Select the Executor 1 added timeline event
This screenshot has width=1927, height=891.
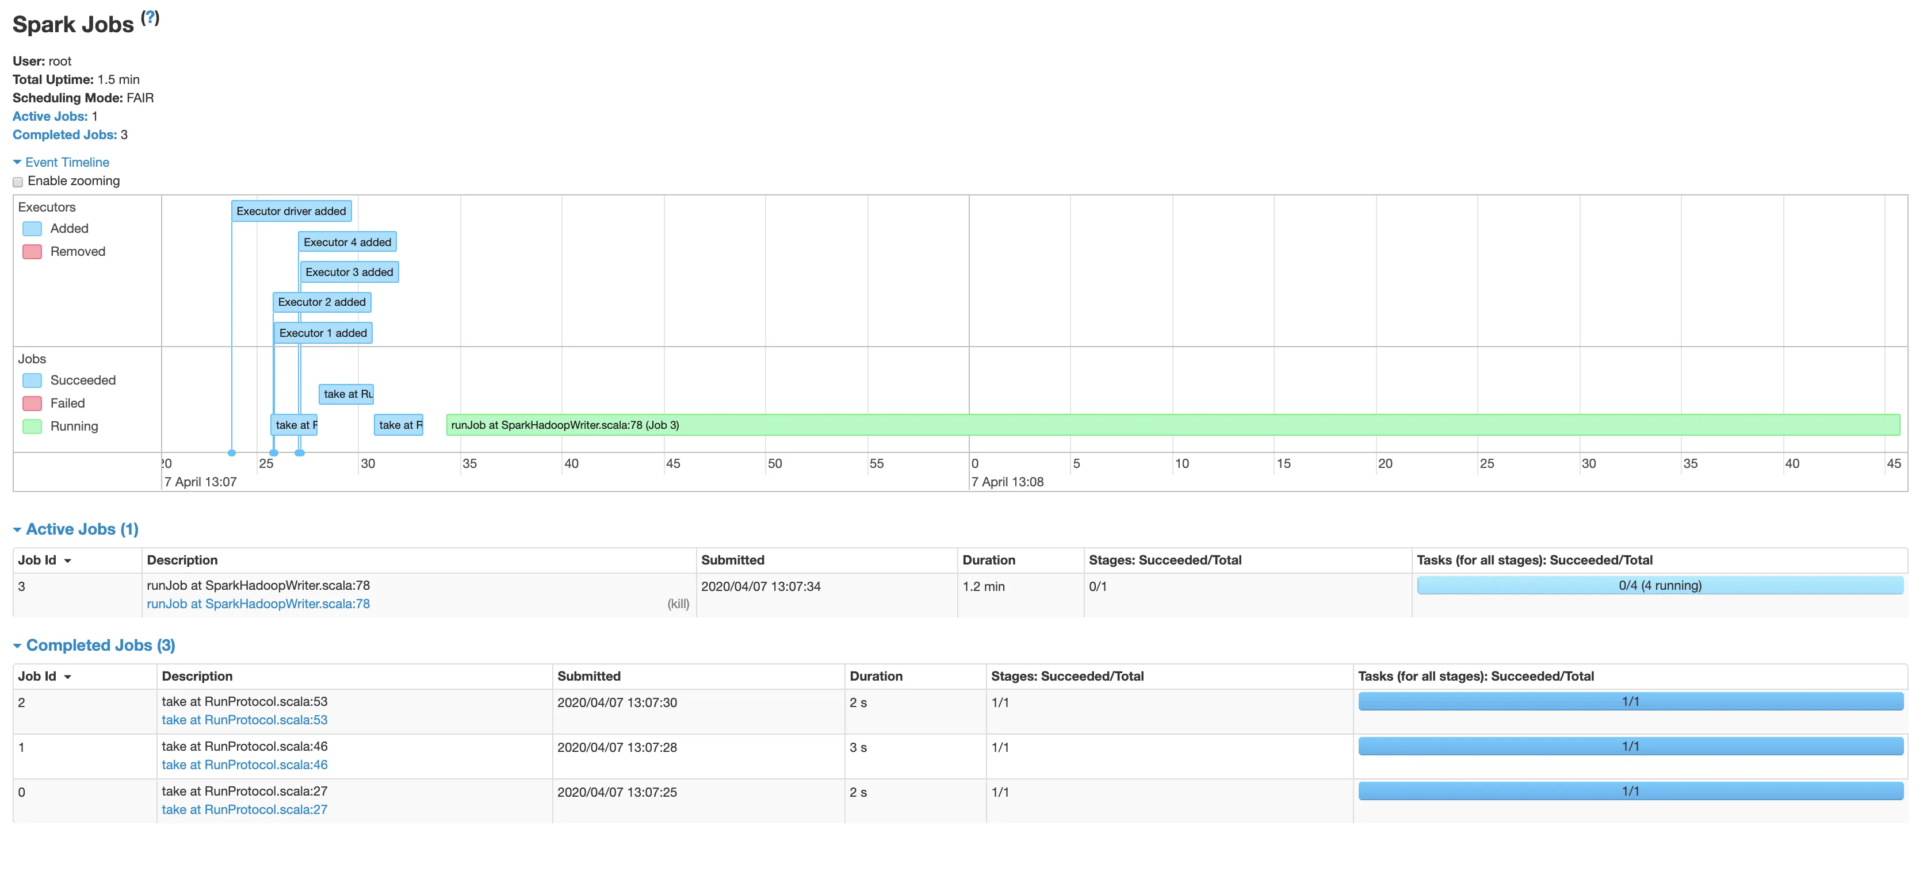point(323,333)
